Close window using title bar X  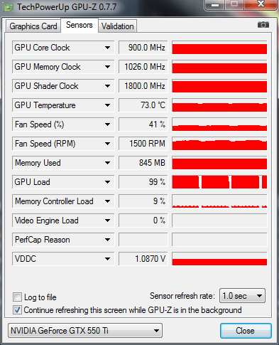pos(261,4)
